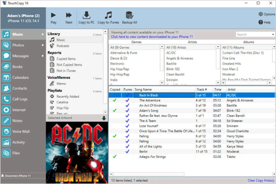Select the Greatest Hits album

[231, 64]
